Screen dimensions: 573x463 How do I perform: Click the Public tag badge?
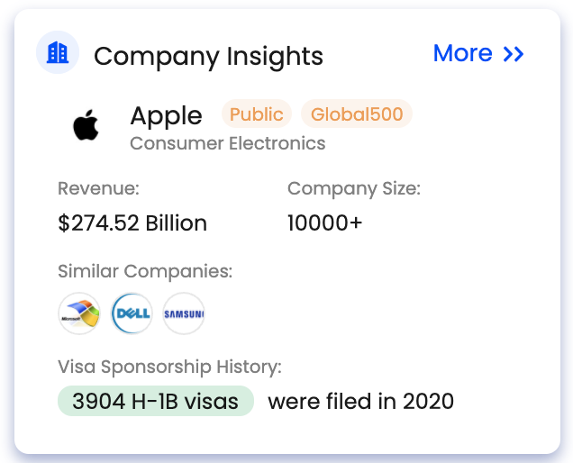tap(257, 114)
